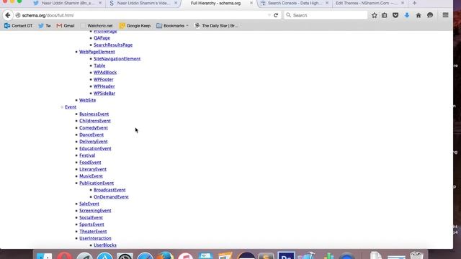
Task: Click the browser Search field
Action: point(326,15)
